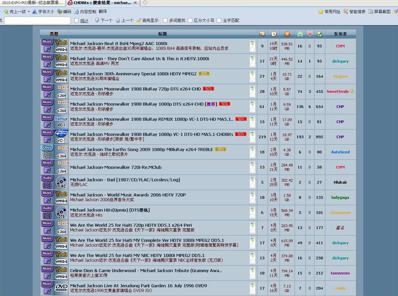Music category icon in Beat it row
The image size is (398, 296).
point(47,46)
